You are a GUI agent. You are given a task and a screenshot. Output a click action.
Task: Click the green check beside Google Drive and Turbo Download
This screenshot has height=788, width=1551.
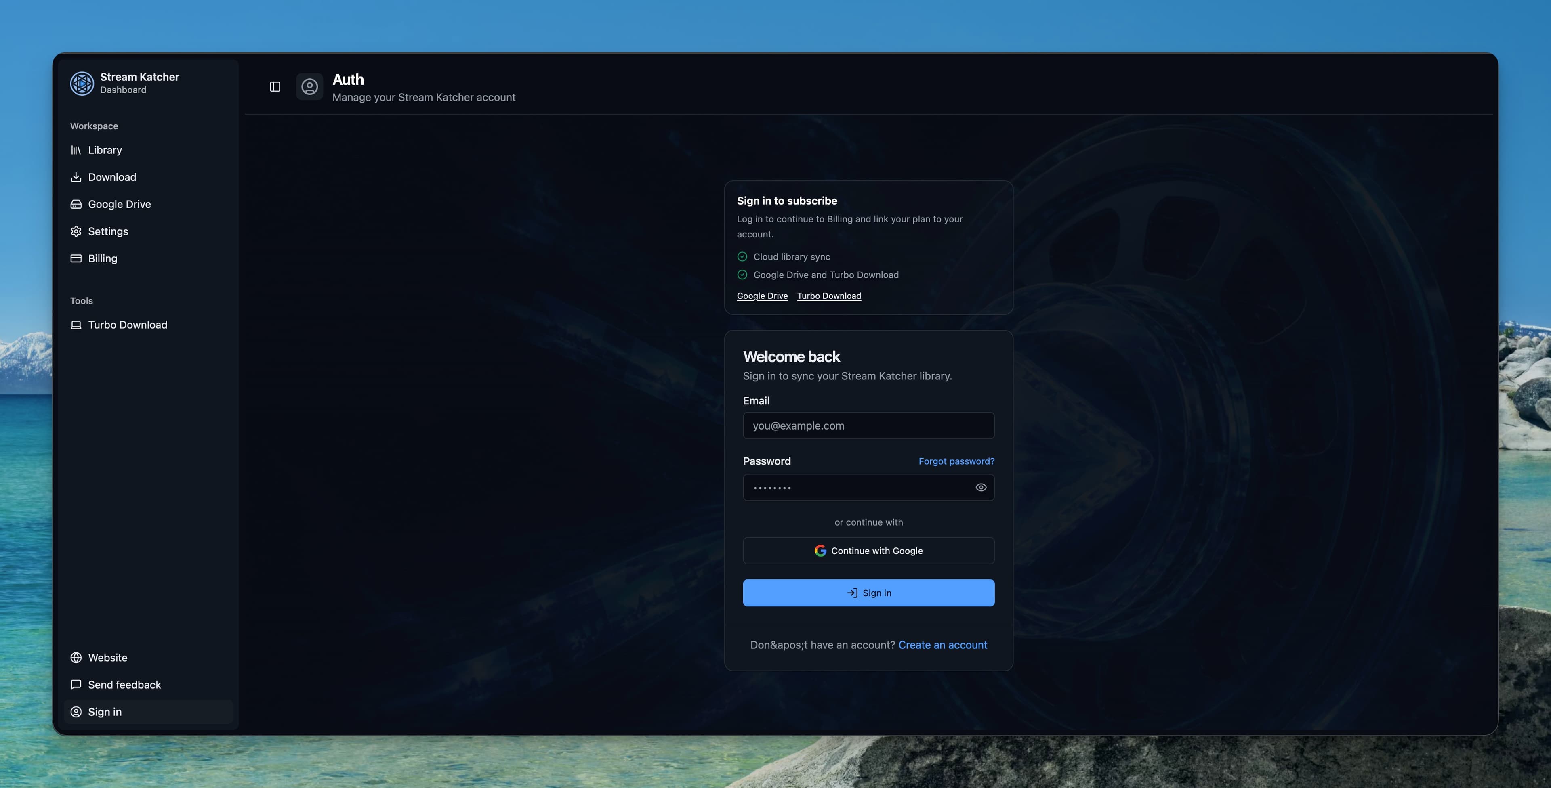click(742, 275)
